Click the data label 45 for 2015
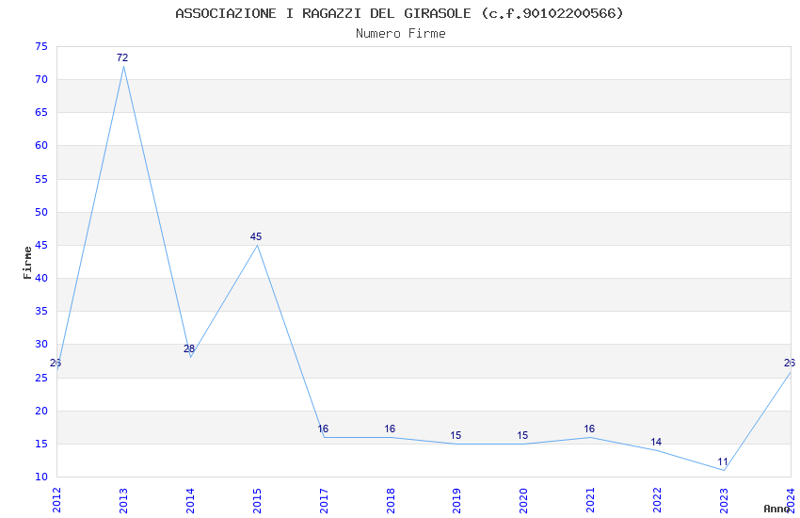This screenshot has height=518, width=800. 256,236
